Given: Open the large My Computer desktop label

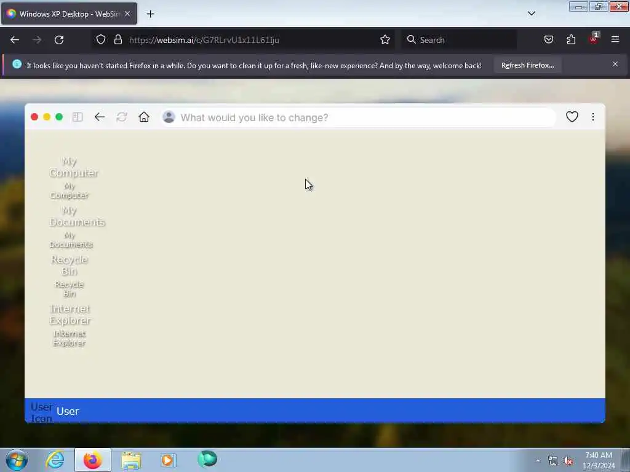Looking at the screenshot, I should pos(74,167).
